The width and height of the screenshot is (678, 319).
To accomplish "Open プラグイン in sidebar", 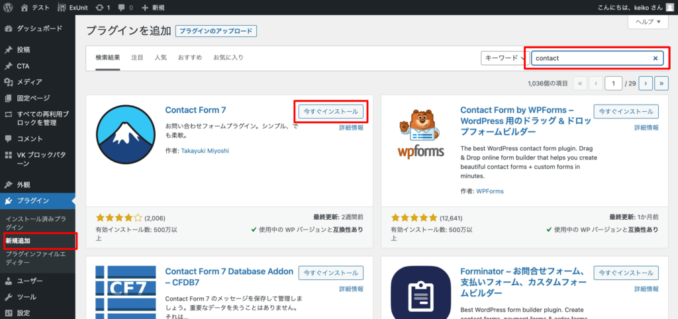I will pos(38,201).
